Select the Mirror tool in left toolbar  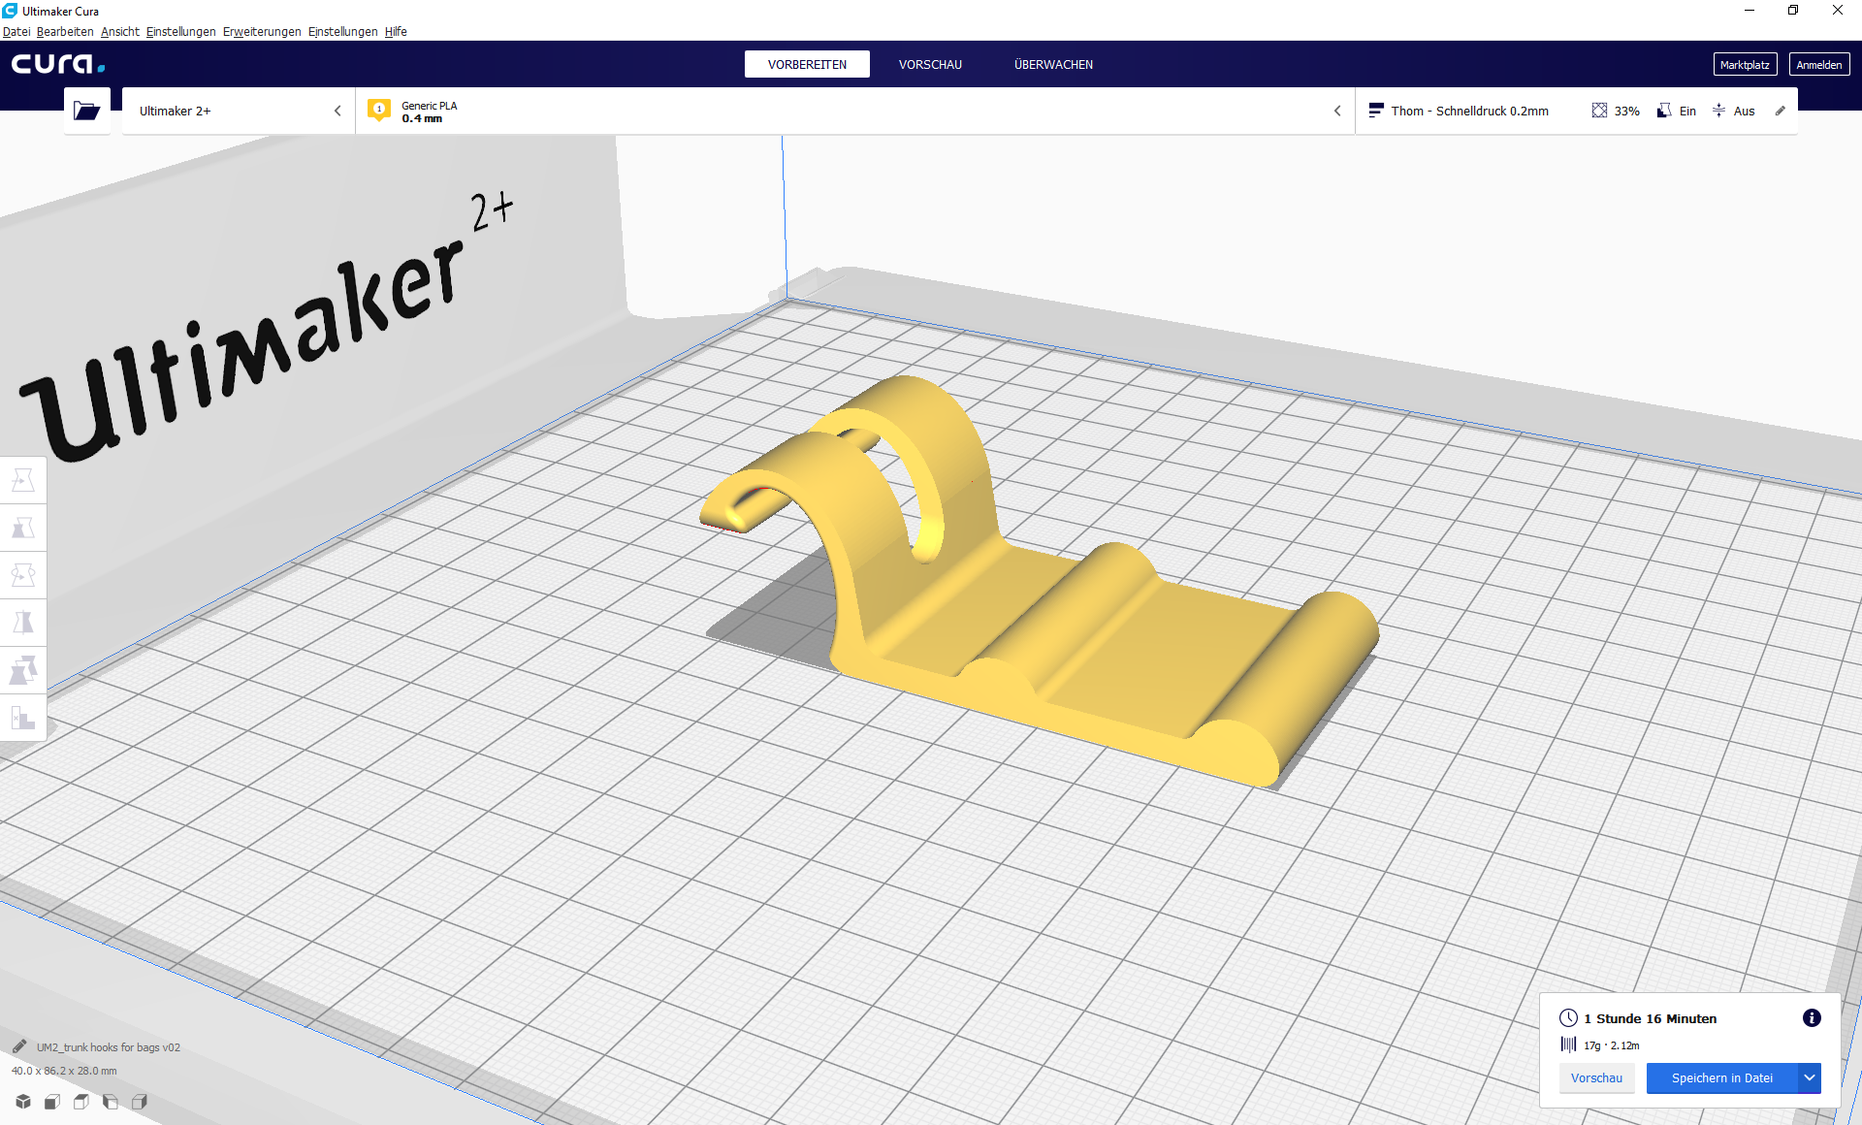click(23, 623)
